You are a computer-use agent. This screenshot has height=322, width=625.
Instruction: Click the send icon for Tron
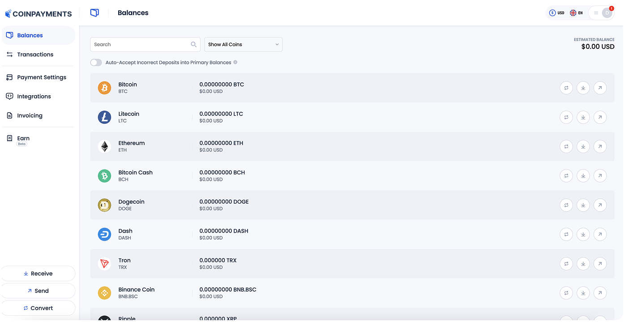(x=600, y=264)
